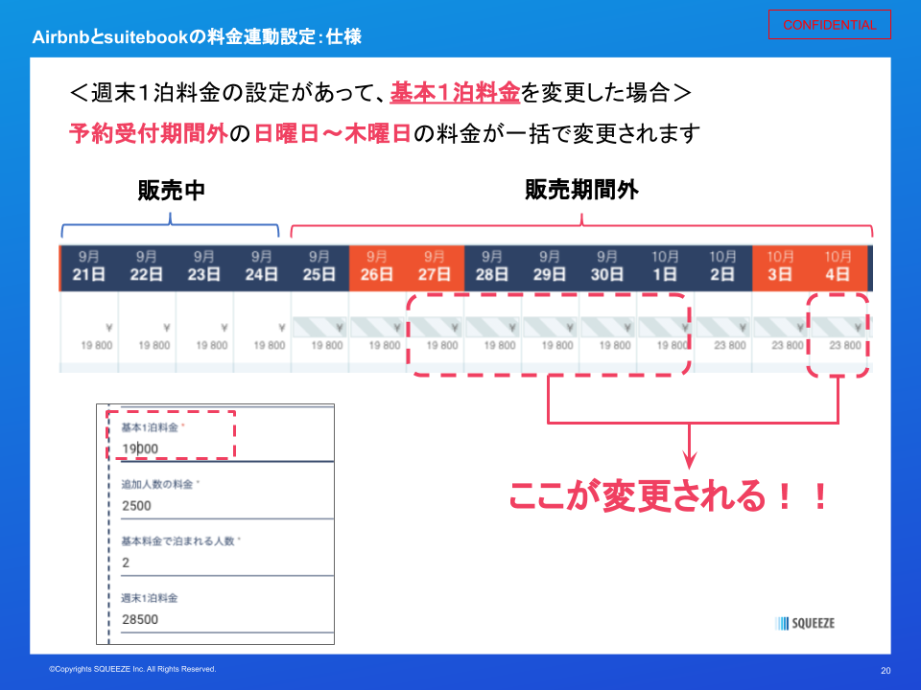Screen dimensions: 921x690
Task: Click the 基本1泊料金 field label
Action: pyautogui.click(x=150, y=427)
